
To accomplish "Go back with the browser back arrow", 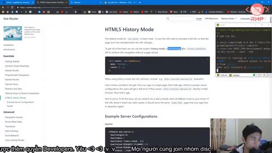I will (3, 8).
